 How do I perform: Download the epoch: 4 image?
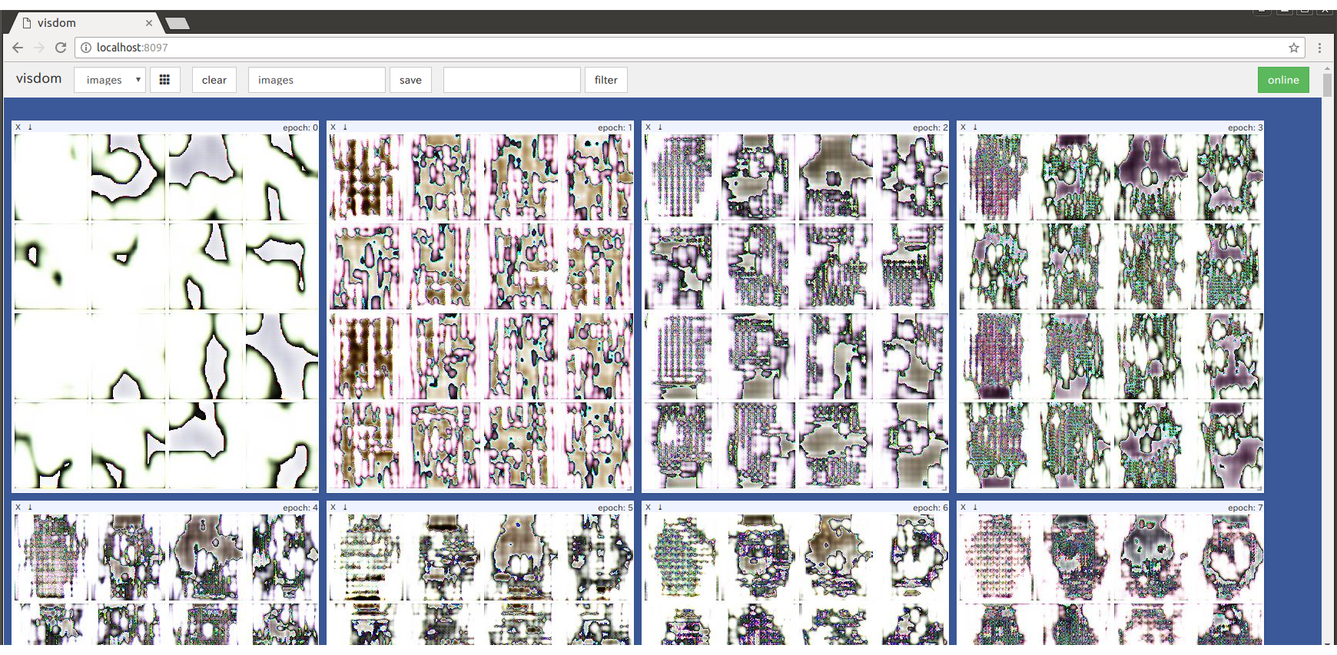click(x=30, y=508)
